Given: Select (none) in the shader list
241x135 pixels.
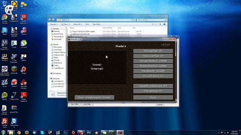Looking at the screenshot, I should [97, 65].
